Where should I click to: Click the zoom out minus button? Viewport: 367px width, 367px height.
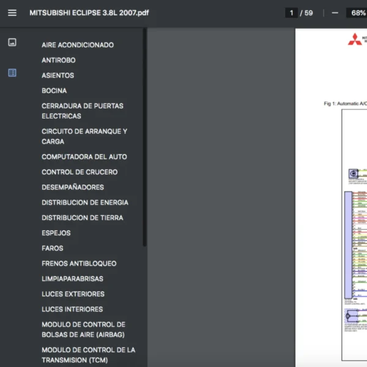coord(335,13)
